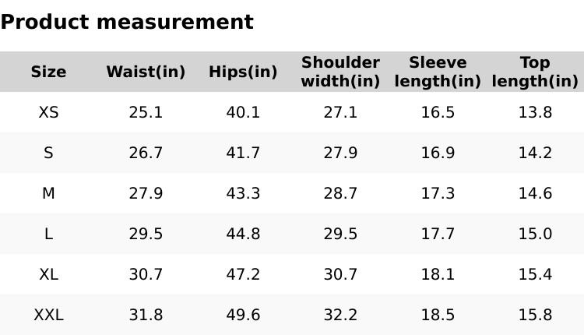Click M shoulder width value 28.7
584x335 pixels.
(340, 193)
